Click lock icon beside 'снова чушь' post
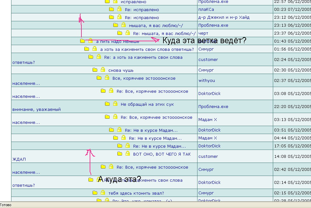This screenshot has height=208, width=311. (103, 70)
